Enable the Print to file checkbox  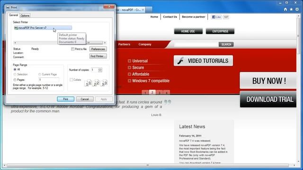[72, 49]
